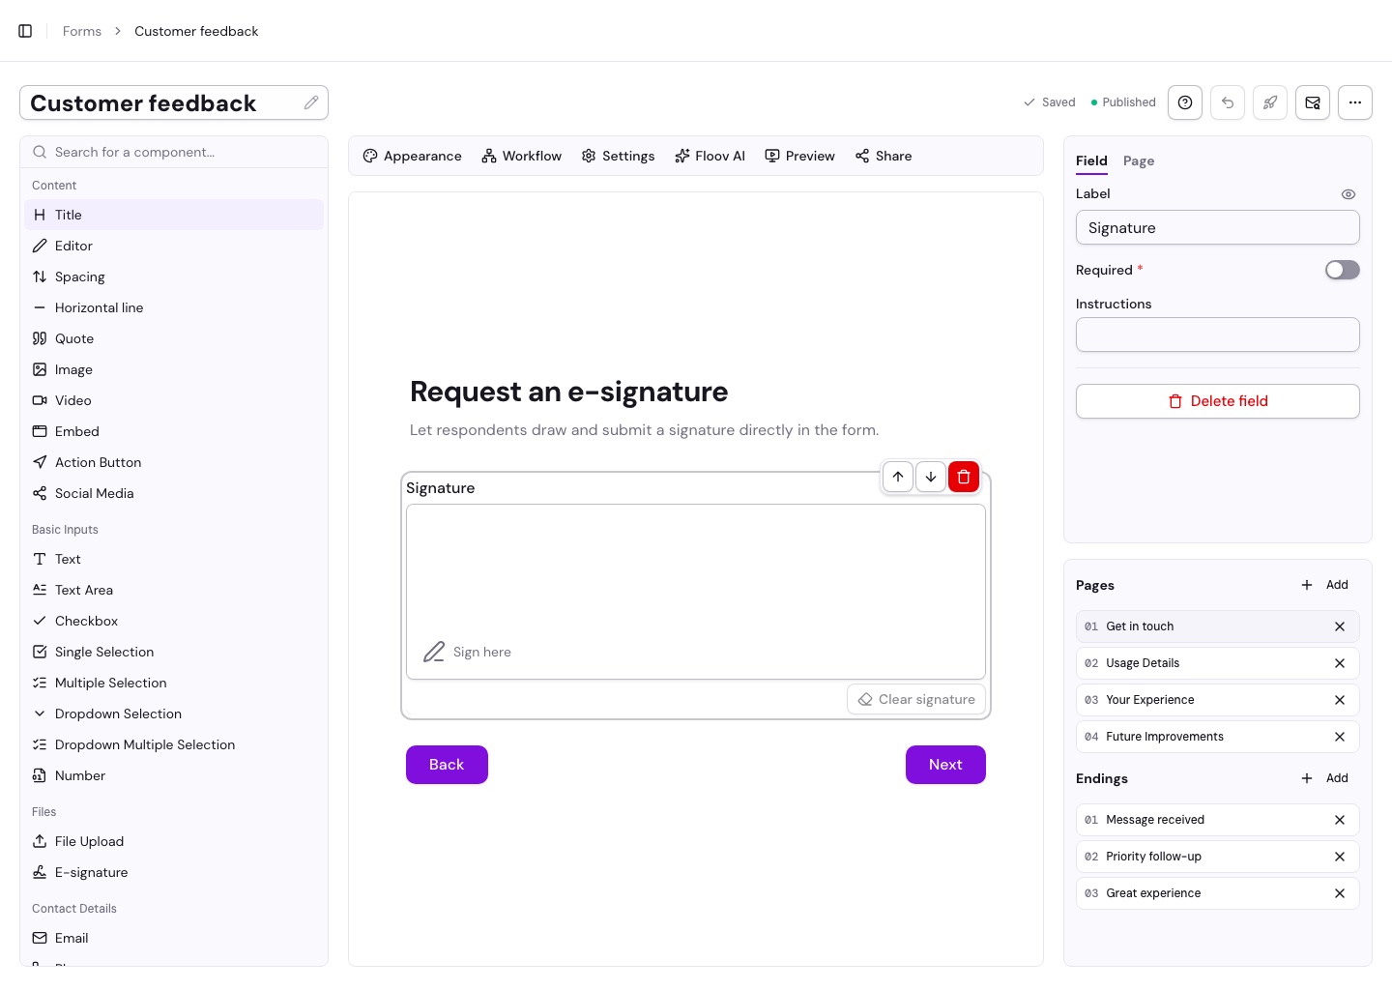Open the mail envelope button
The image size is (1392, 990).
pyautogui.click(x=1313, y=102)
